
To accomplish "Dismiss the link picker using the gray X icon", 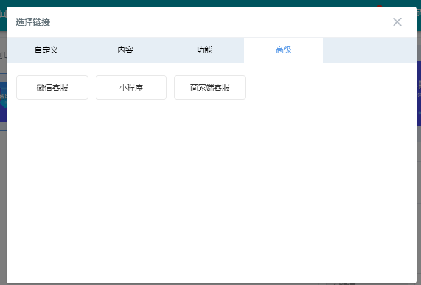I will tap(397, 22).
